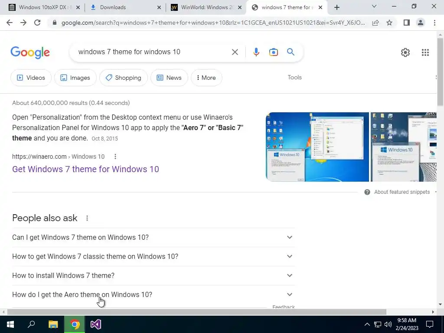The width and height of the screenshot is (444, 333).
Task: Click the horizontal page scrollbar thumb
Action: pos(196,312)
